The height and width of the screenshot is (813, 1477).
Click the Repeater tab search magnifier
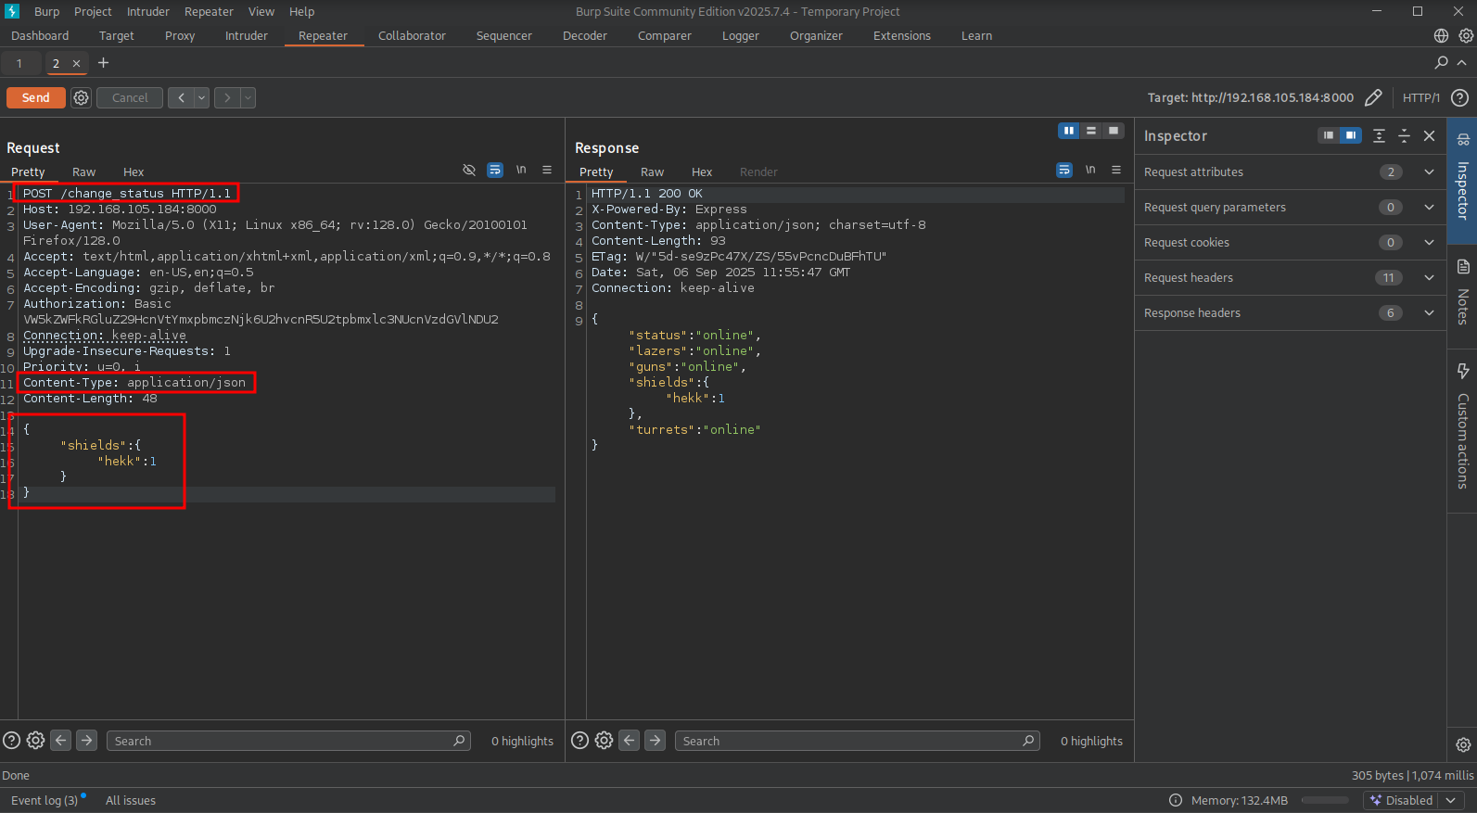point(1441,62)
